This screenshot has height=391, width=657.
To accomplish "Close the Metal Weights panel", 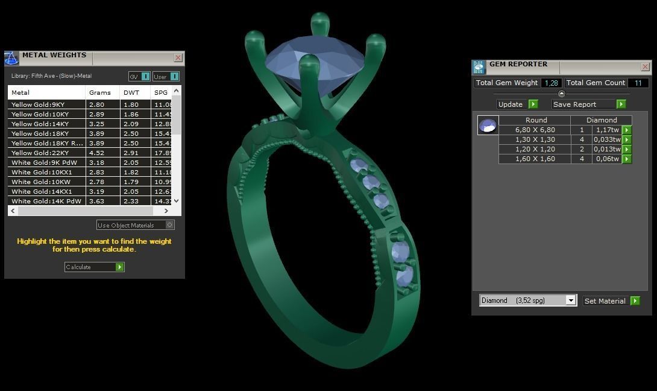I will 178,58.
